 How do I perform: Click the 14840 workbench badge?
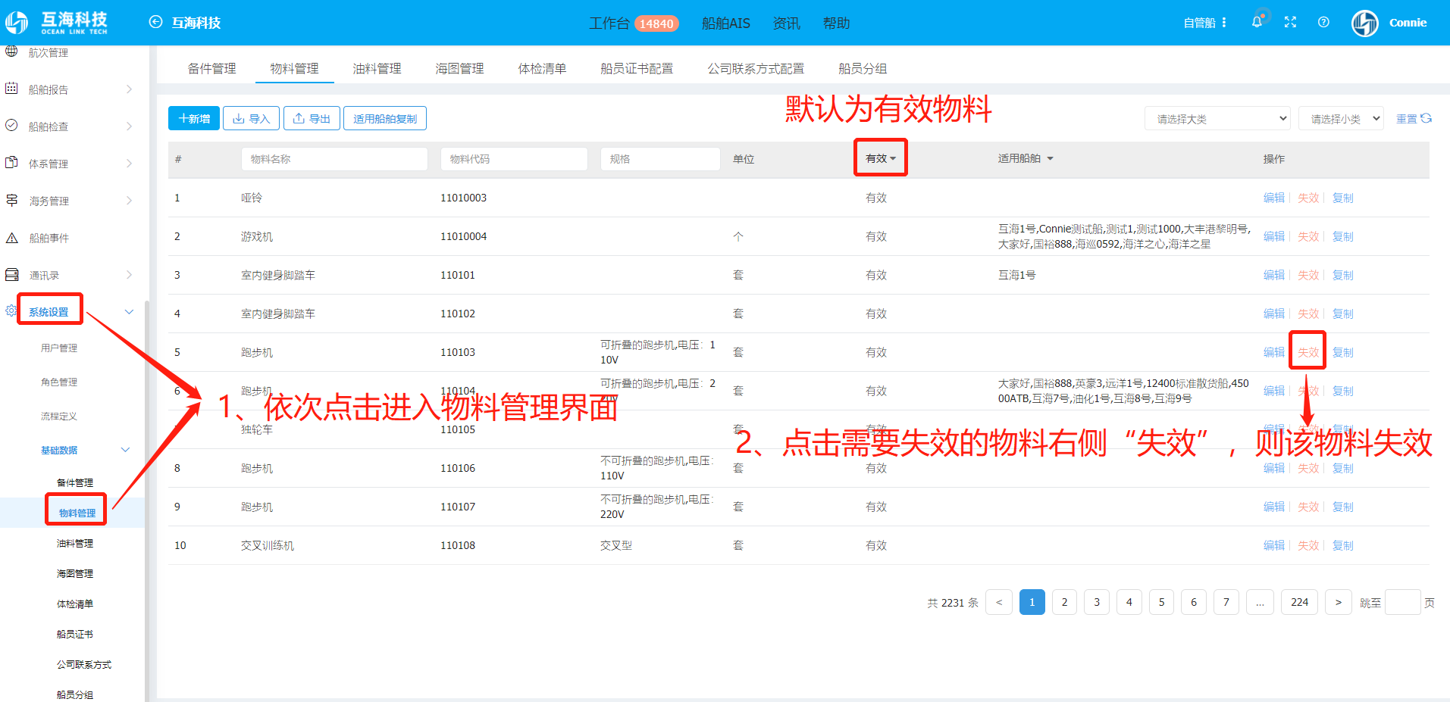point(656,23)
